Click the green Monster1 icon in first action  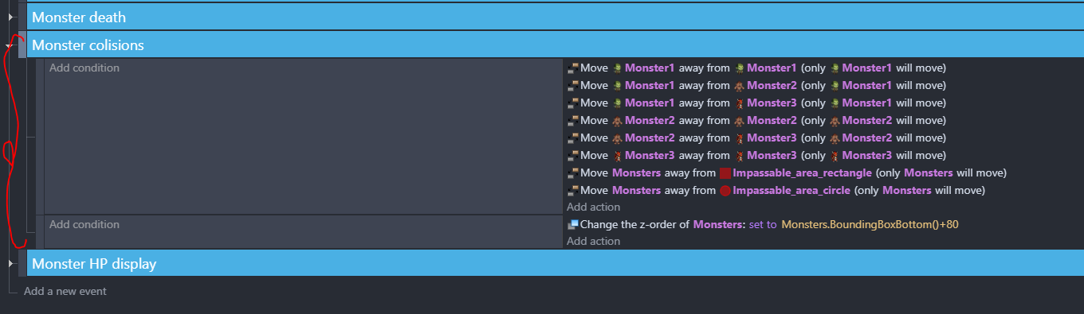[x=618, y=68]
